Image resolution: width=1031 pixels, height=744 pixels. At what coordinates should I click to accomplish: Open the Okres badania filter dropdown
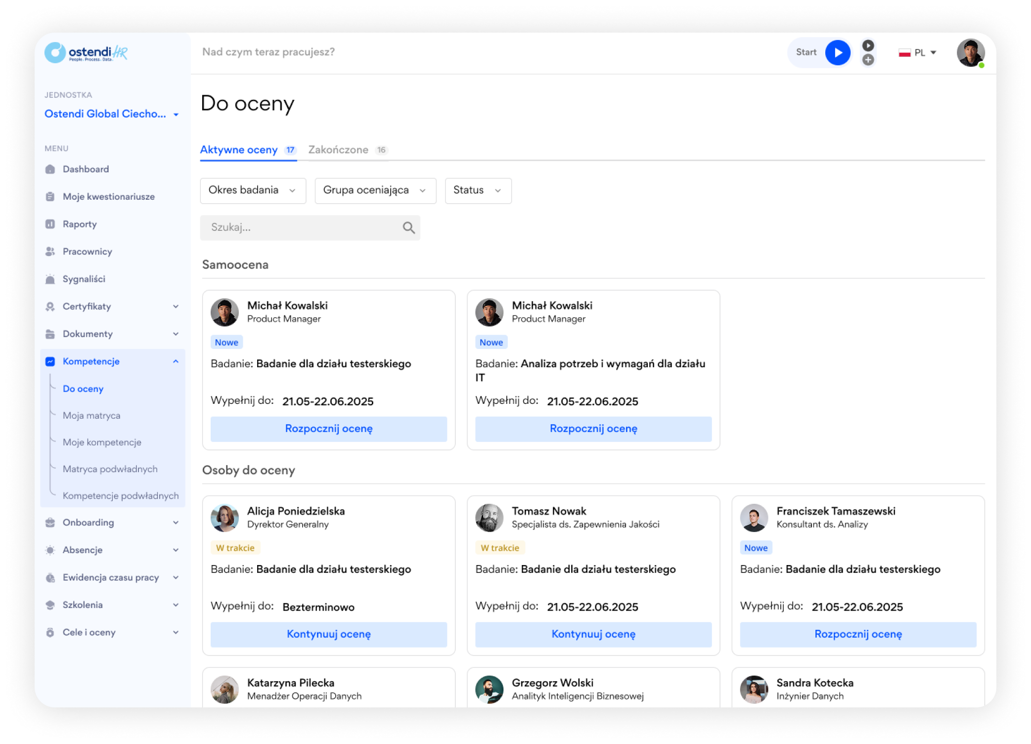pyautogui.click(x=252, y=190)
